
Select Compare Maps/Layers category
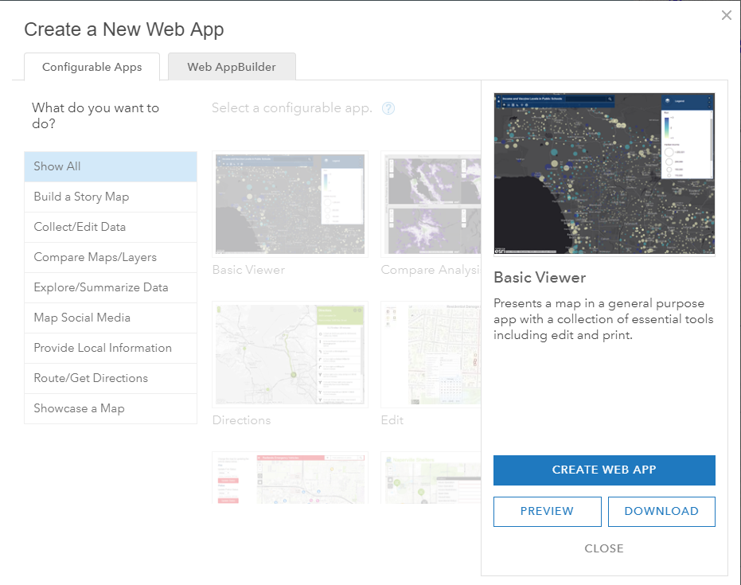111,257
